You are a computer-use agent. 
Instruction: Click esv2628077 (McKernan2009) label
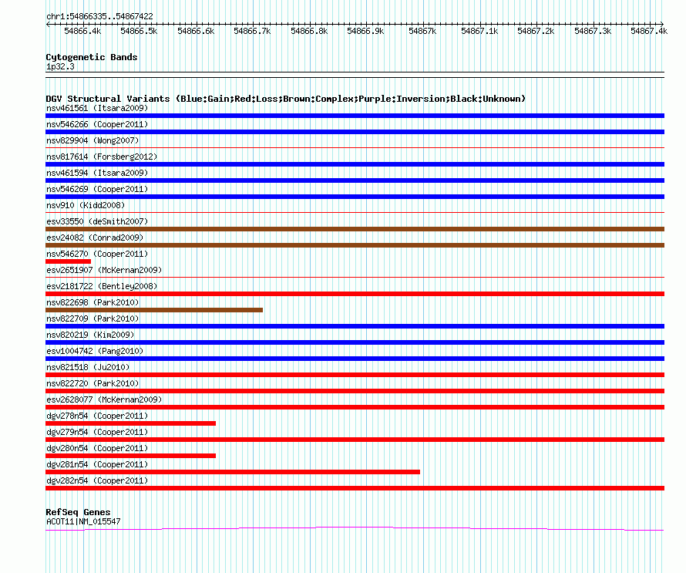tap(104, 399)
